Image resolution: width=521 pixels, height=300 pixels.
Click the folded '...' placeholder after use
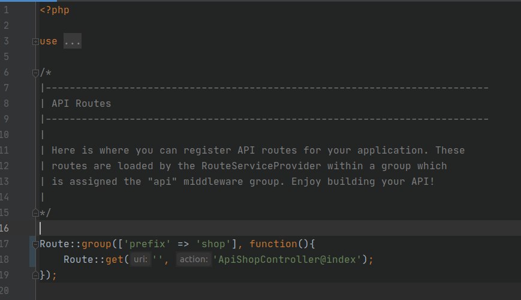pos(73,41)
